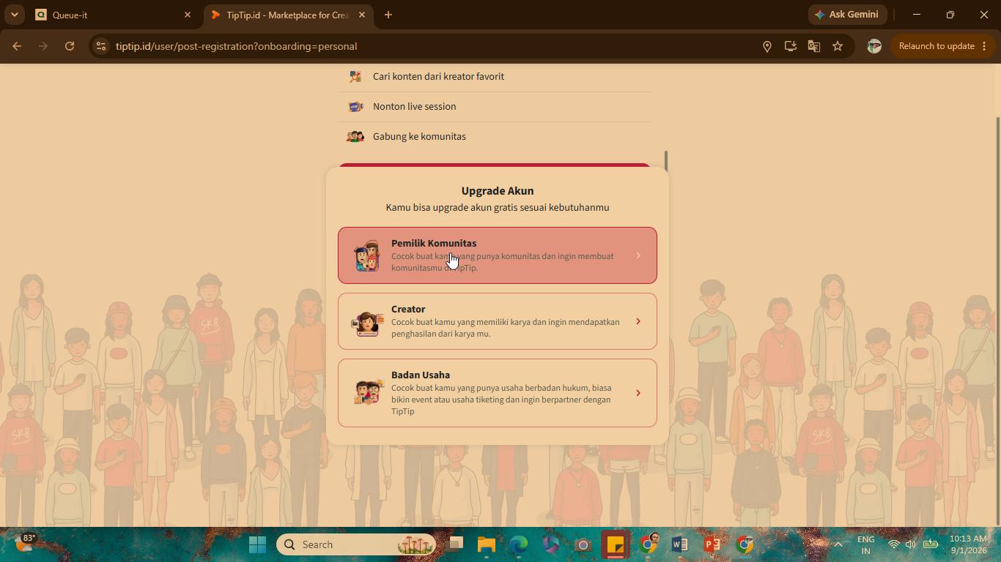Expand the Creator option chevron

(x=638, y=321)
